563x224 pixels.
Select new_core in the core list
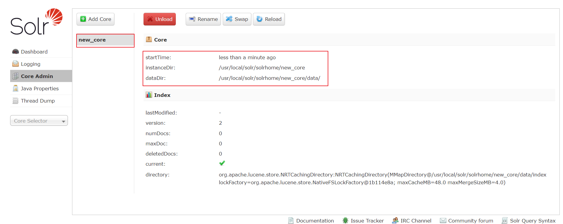click(105, 40)
